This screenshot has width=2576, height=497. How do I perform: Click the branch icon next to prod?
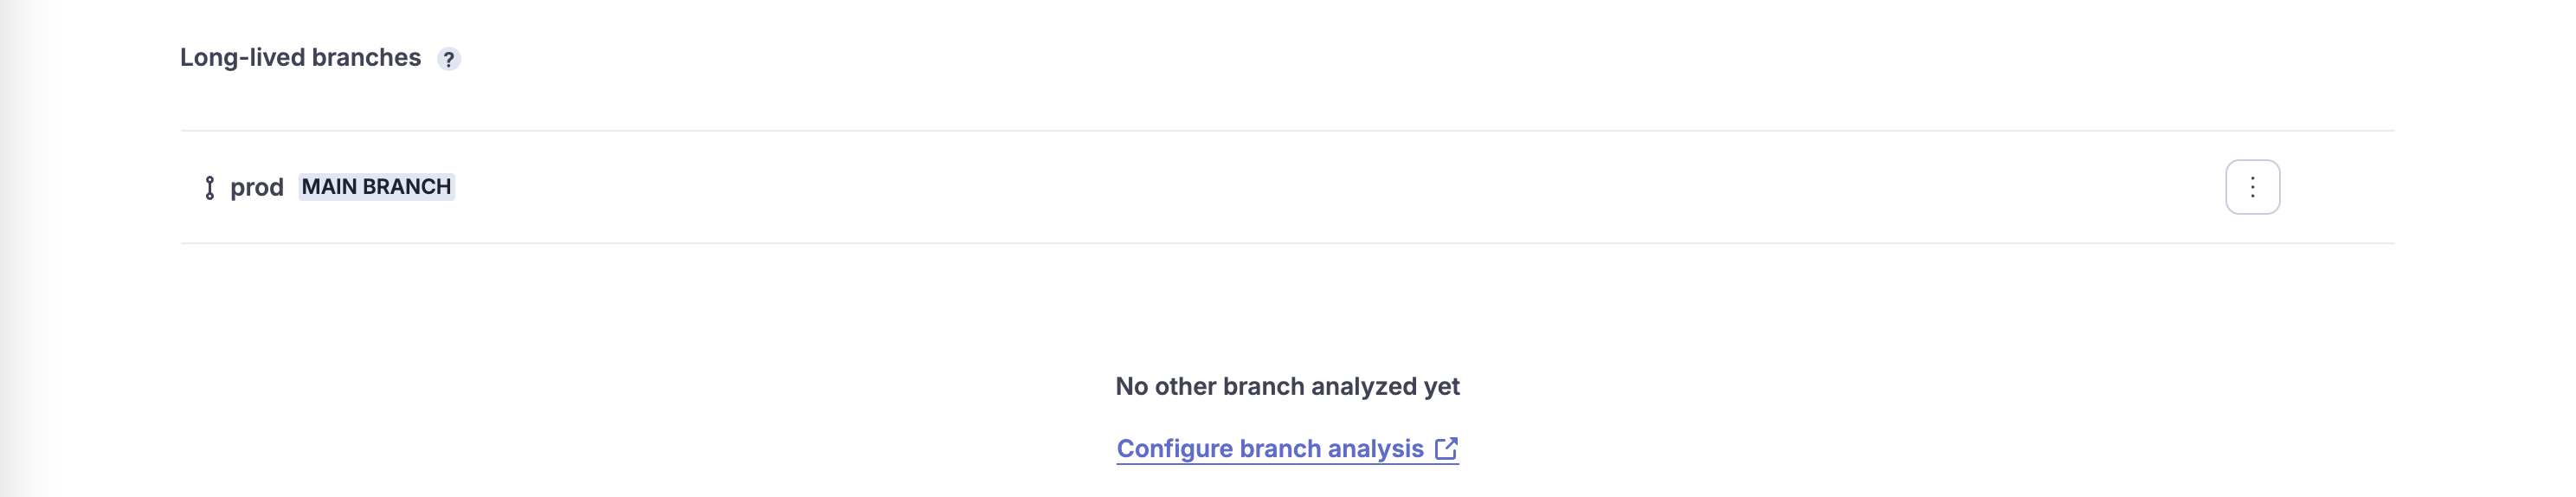tap(209, 188)
